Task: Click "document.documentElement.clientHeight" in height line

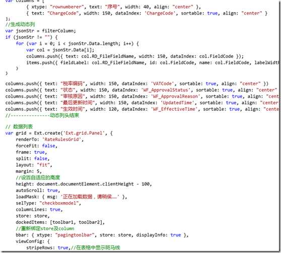Action: point(85,184)
